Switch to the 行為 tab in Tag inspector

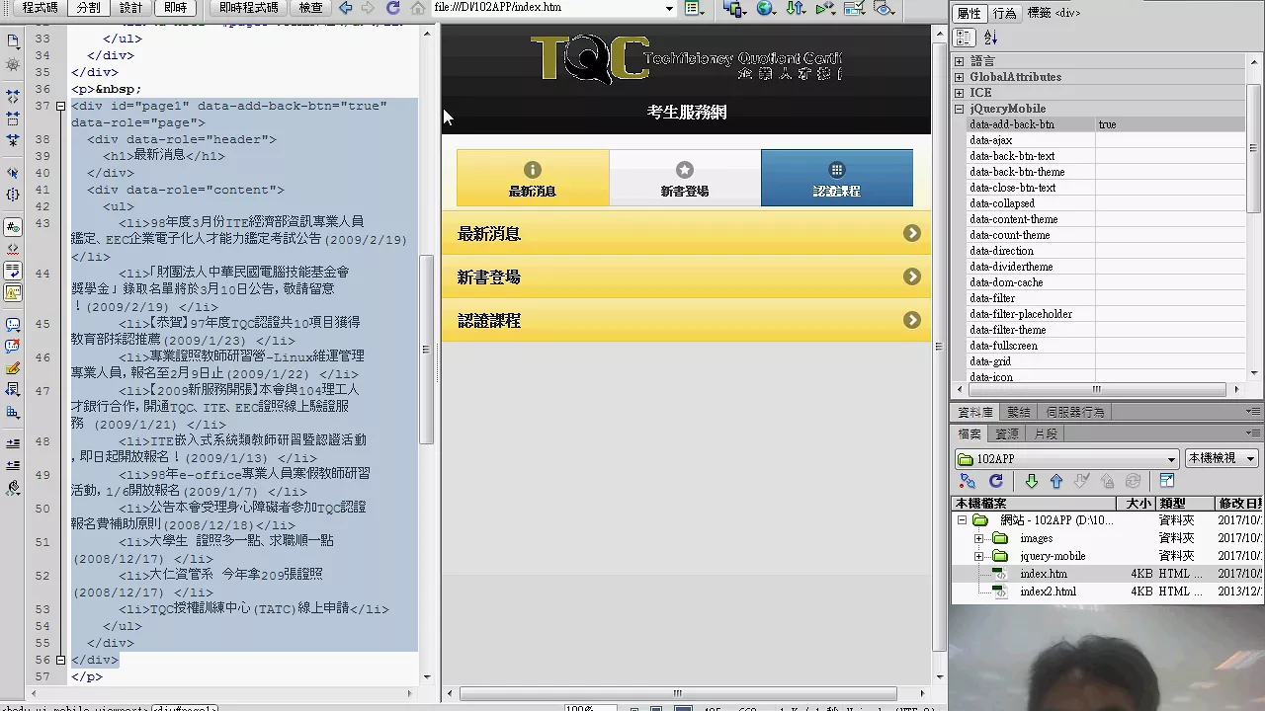(1004, 13)
